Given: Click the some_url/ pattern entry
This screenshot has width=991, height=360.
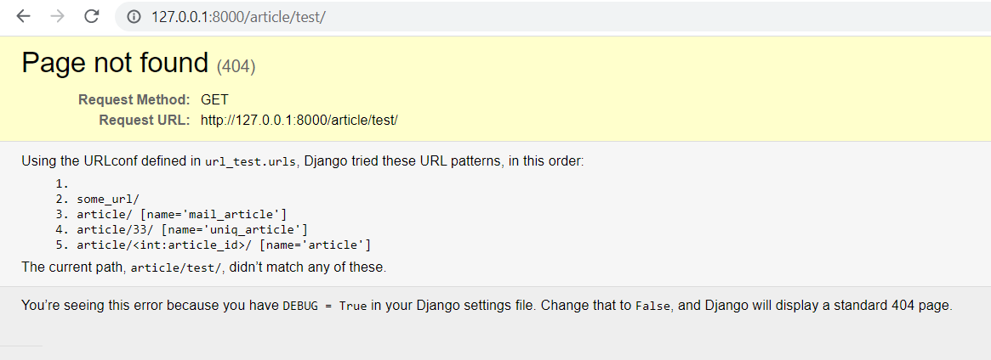Looking at the screenshot, I should [108, 200].
